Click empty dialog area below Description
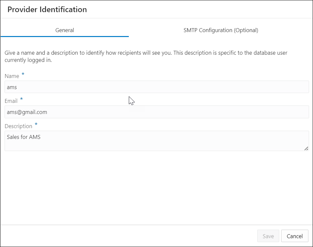313x247 pixels. click(157, 187)
